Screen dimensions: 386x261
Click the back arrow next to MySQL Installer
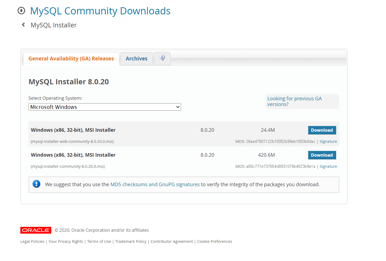click(23, 25)
